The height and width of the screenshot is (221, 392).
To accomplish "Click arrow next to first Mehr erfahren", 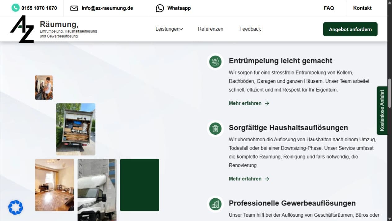I will tap(267, 103).
